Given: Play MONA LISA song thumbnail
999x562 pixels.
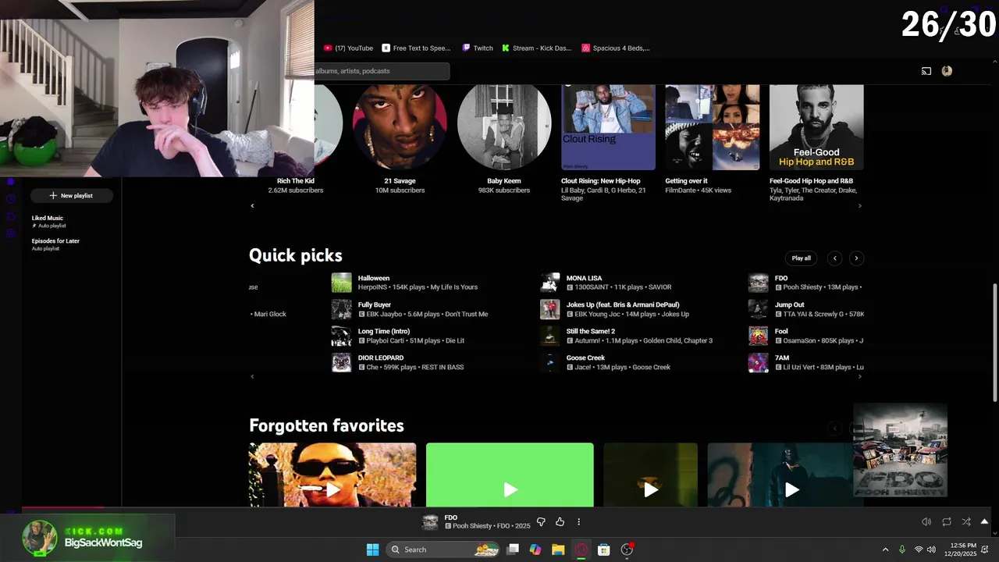Looking at the screenshot, I should pos(549,283).
